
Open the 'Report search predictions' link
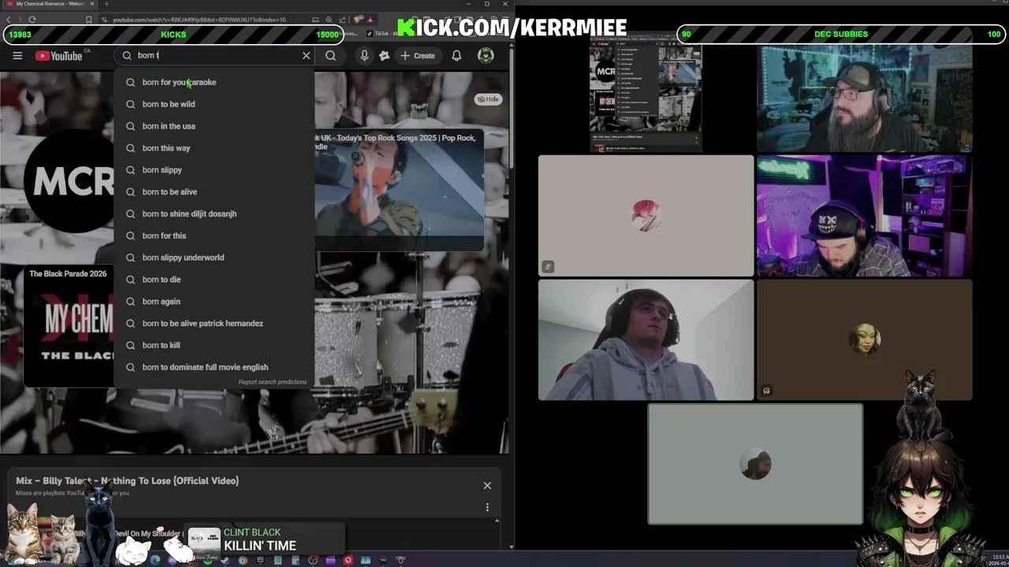pyautogui.click(x=273, y=382)
